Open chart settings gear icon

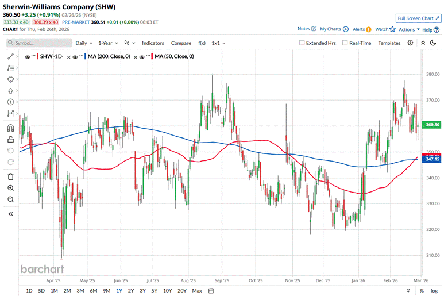[x=410, y=43]
